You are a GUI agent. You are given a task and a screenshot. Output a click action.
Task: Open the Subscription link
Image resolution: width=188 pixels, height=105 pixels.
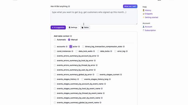(x=150, y=30)
